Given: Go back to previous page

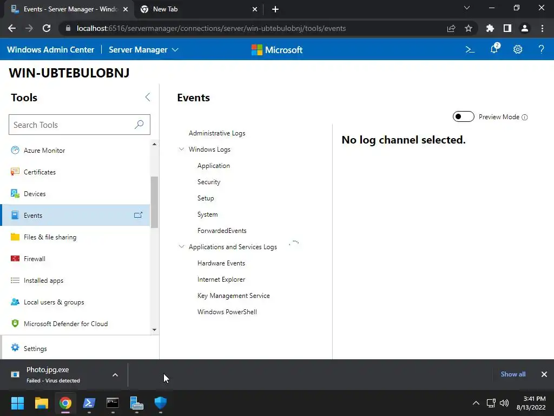Looking at the screenshot, I should (12, 28).
